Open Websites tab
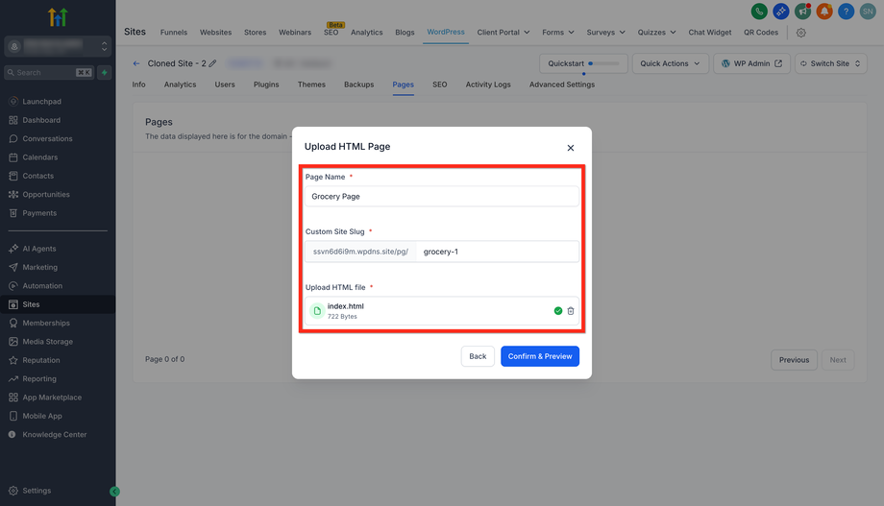The height and width of the screenshot is (506, 884). pos(215,33)
